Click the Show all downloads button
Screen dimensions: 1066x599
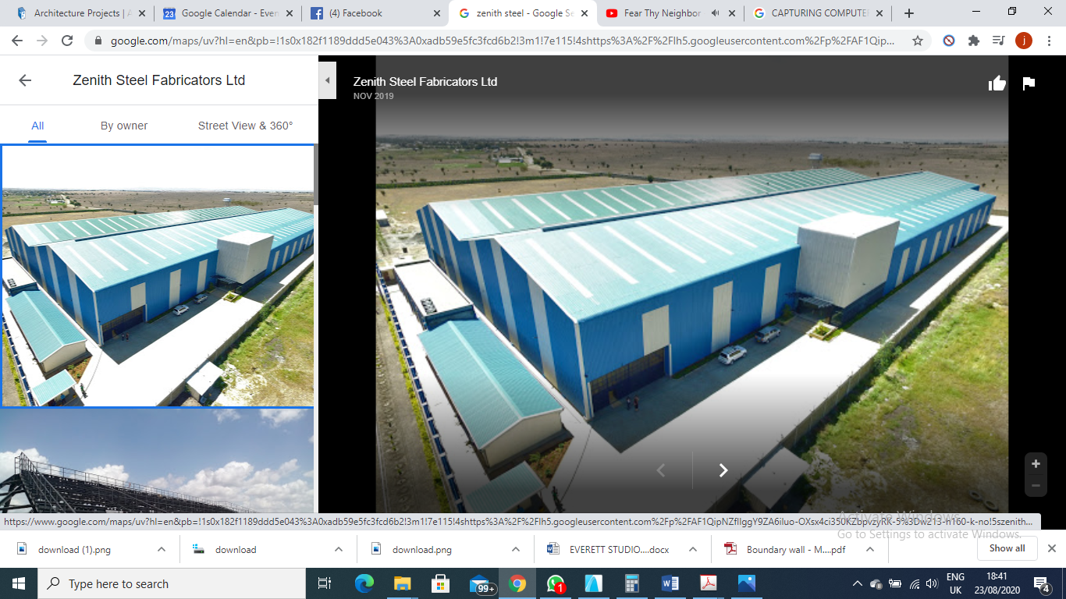click(1007, 548)
